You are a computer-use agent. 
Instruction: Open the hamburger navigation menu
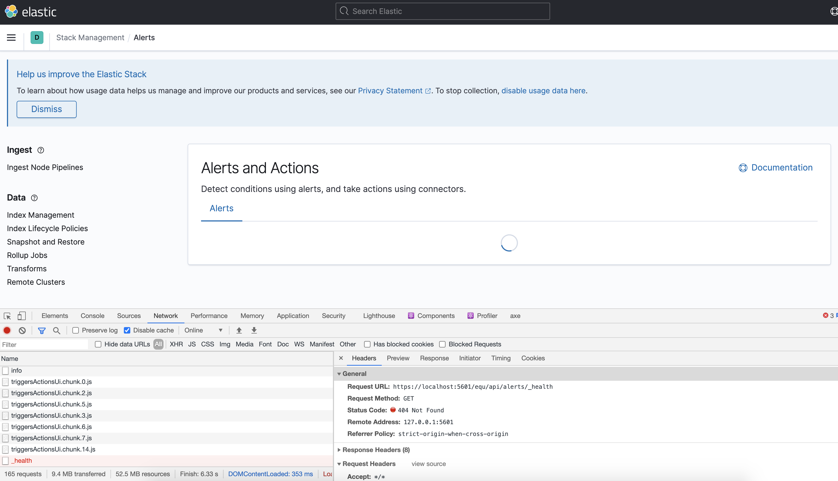11,37
